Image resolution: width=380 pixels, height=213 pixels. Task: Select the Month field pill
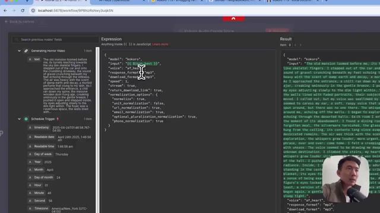(36, 170)
